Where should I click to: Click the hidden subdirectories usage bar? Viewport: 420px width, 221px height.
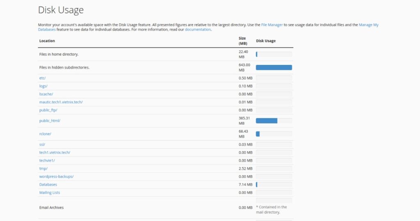pyautogui.click(x=274, y=67)
